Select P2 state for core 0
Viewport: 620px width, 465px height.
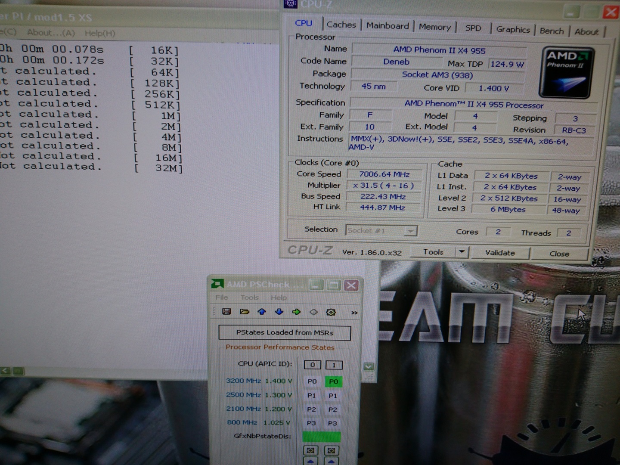click(x=311, y=409)
